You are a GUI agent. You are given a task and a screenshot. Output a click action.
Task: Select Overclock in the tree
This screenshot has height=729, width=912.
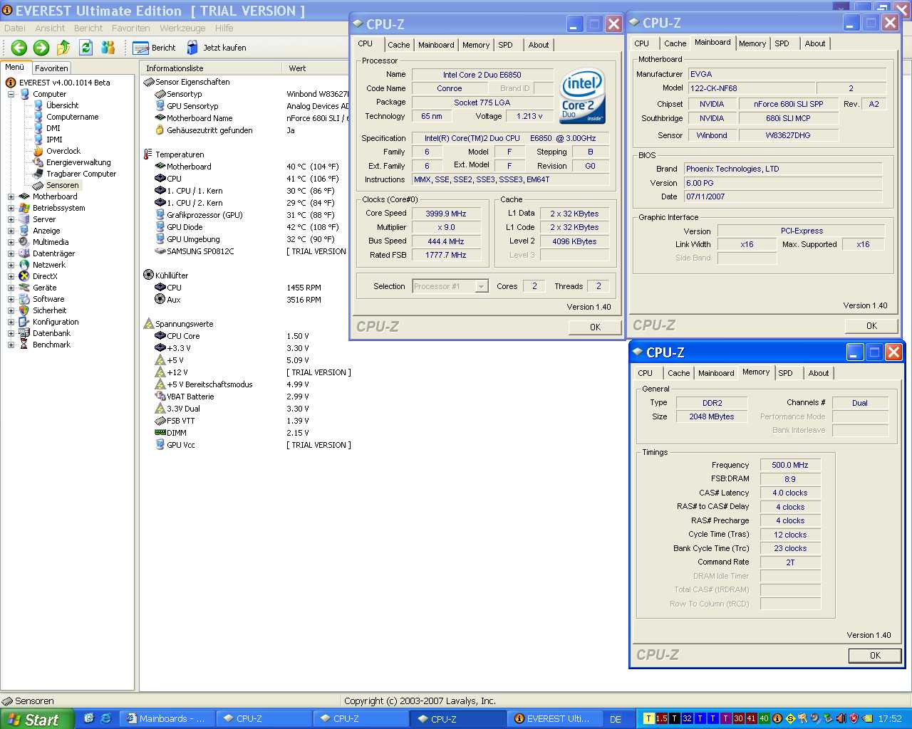(63, 151)
